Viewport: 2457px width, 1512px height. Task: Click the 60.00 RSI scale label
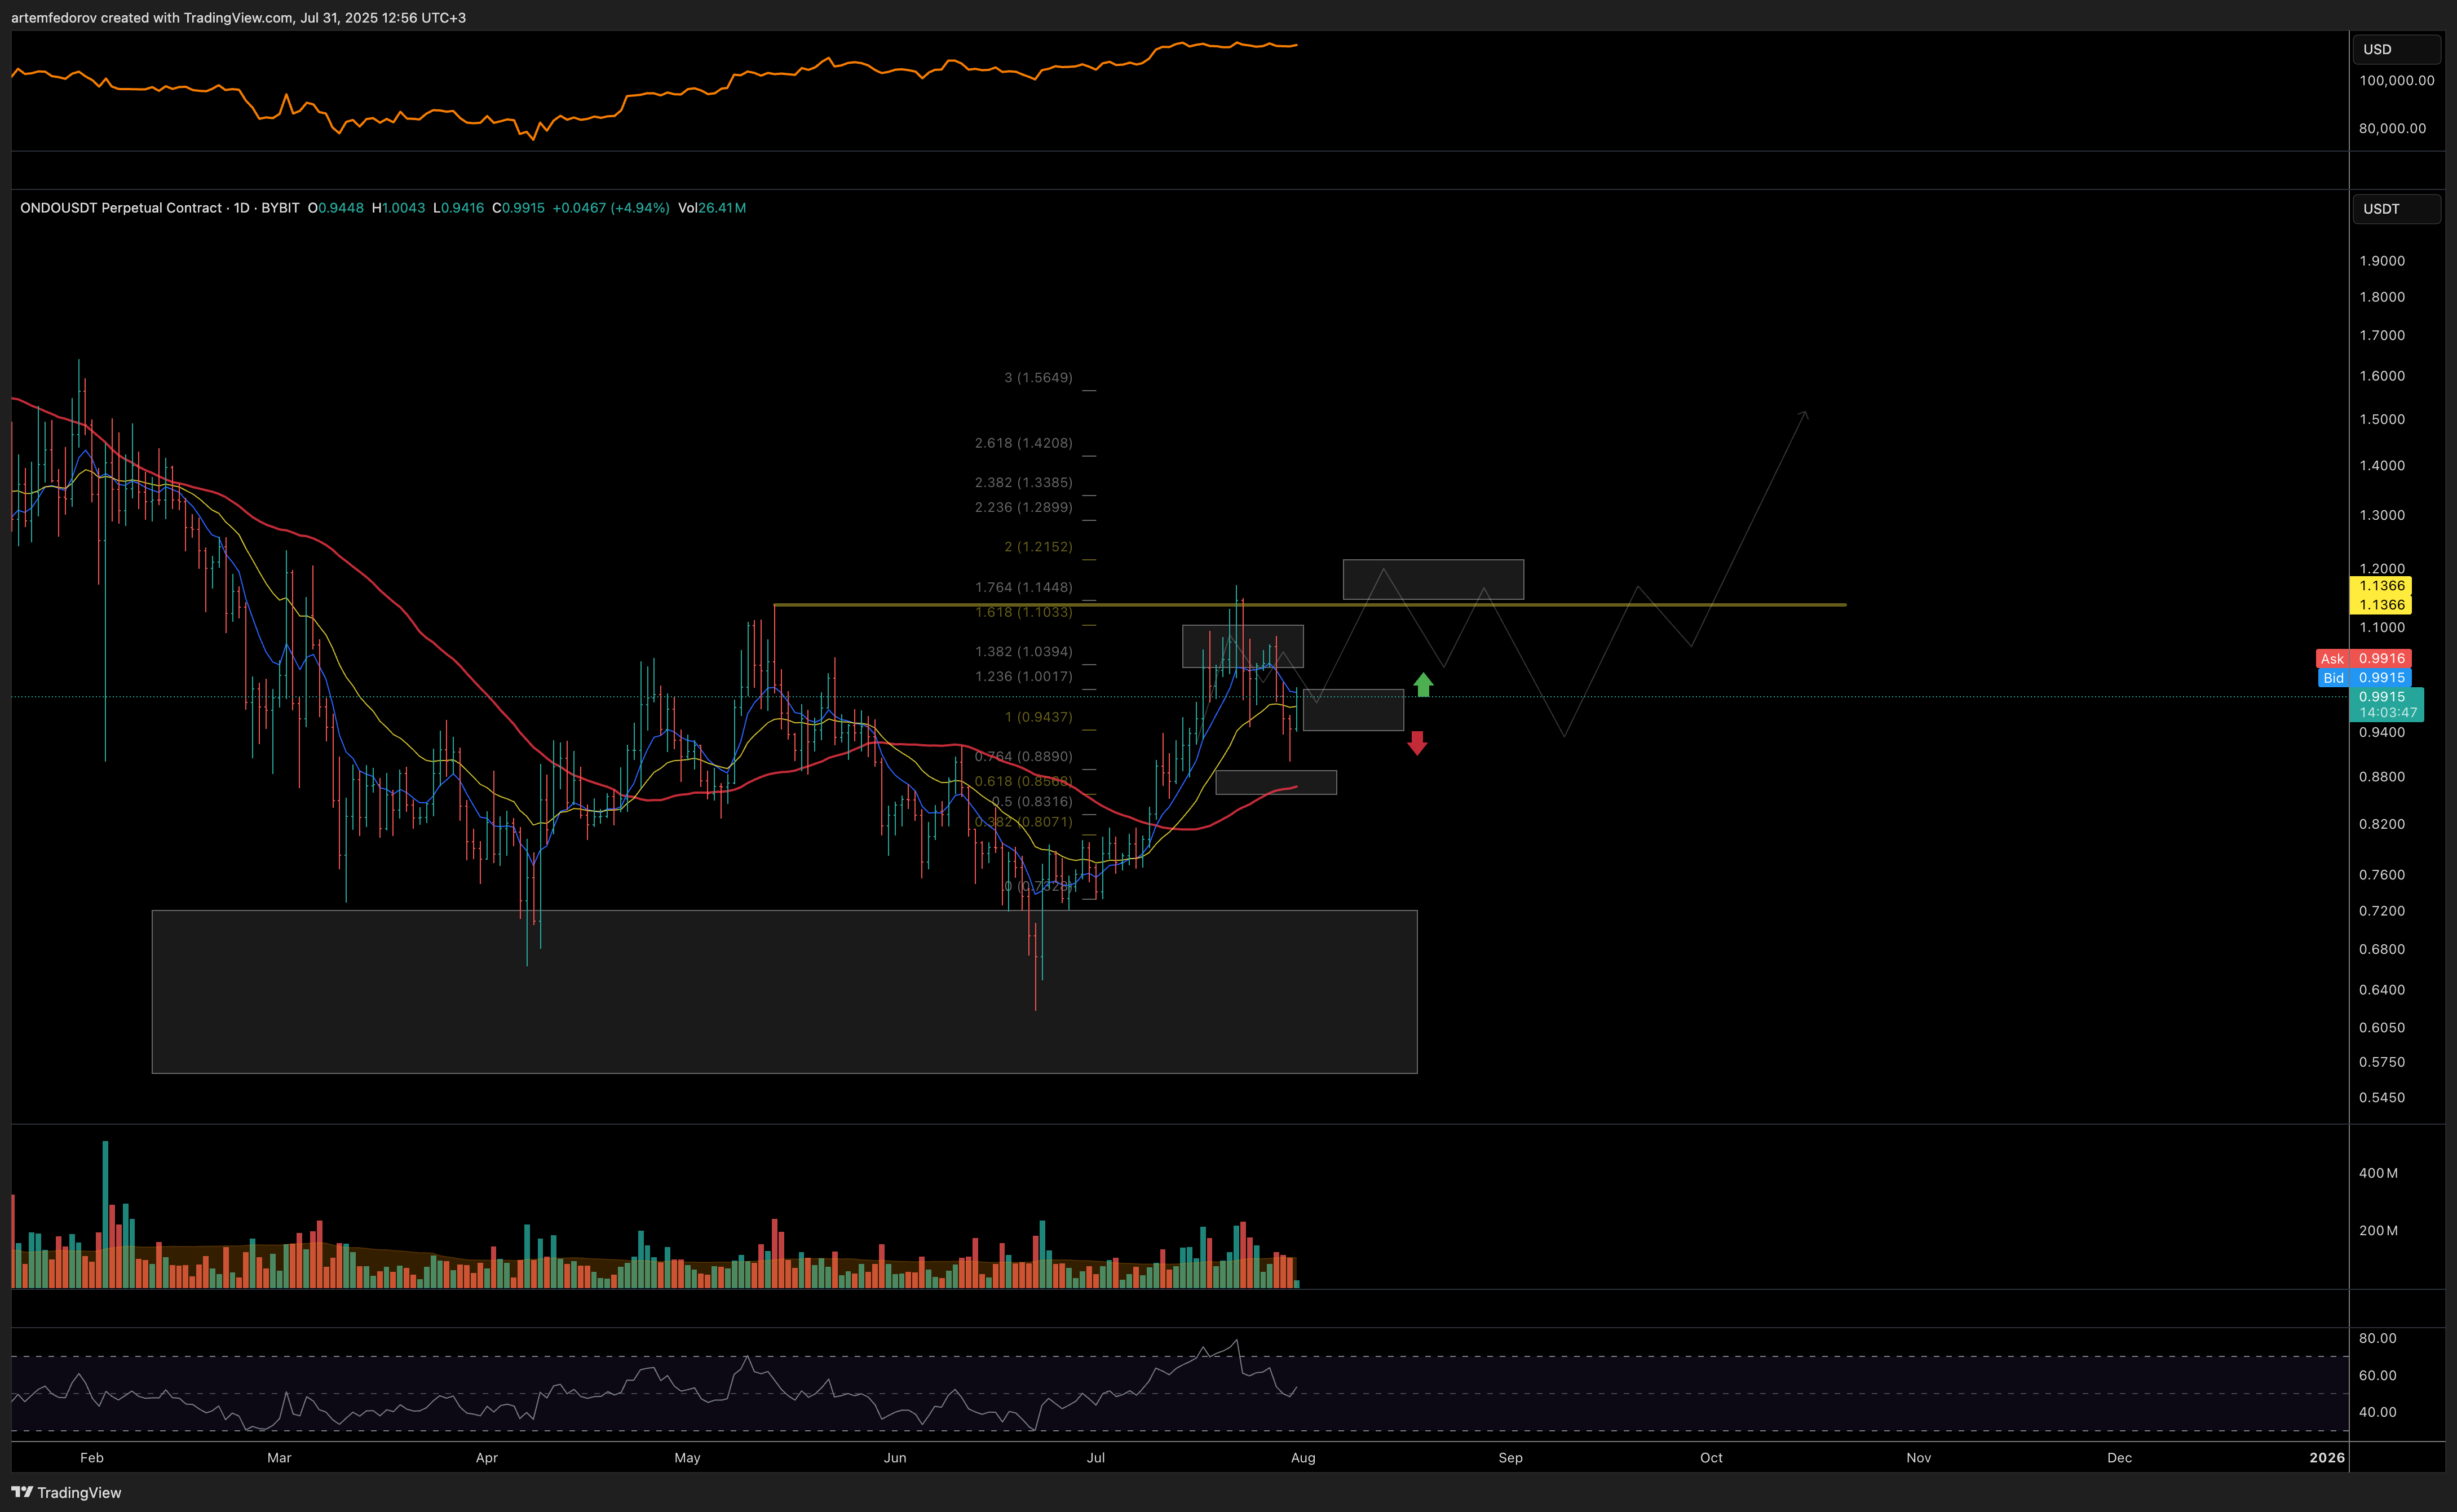pyautogui.click(x=2377, y=1375)
